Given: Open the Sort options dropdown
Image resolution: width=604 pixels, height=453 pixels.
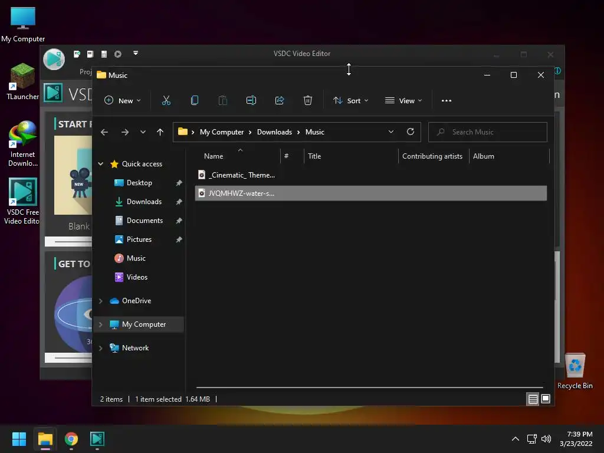Looking at the screenshot, I should (x=350, y=100).
